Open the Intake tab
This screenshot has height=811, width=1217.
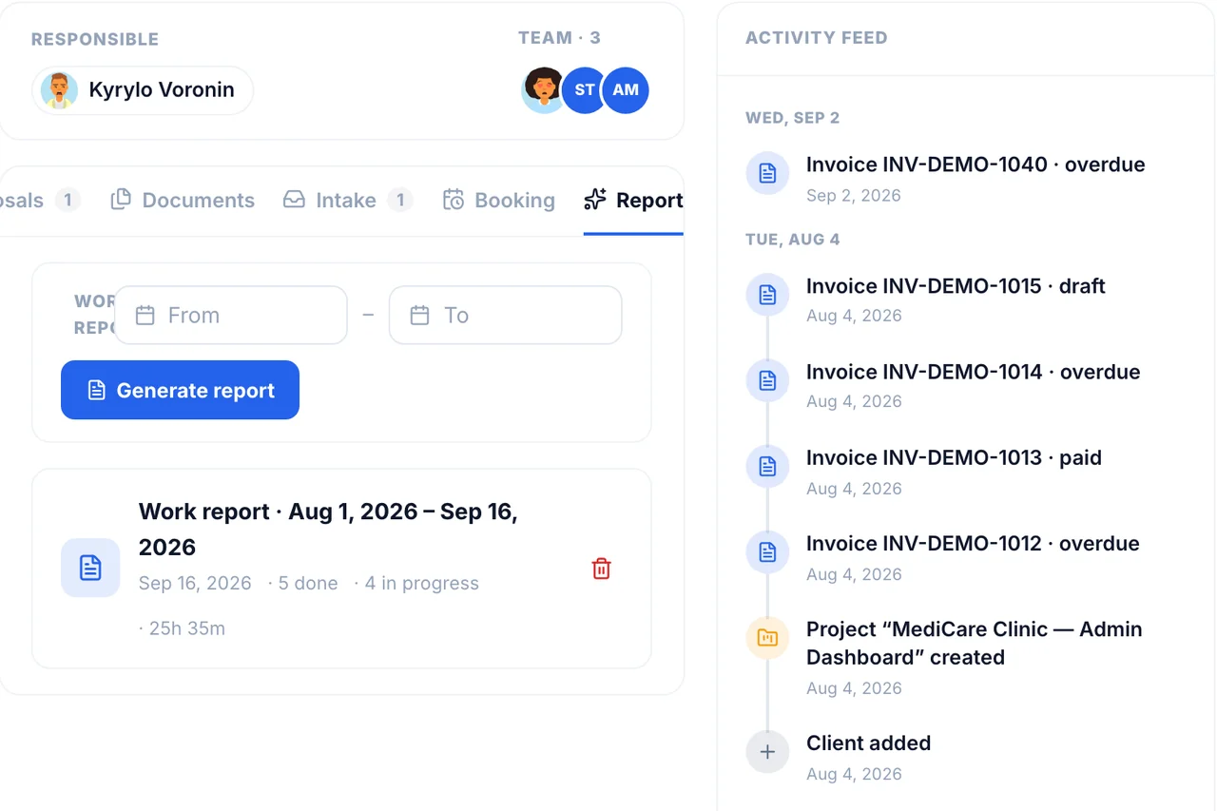tap(347, 201)
